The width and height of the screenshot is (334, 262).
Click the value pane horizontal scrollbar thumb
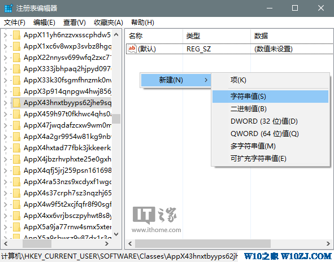point(203,244)
